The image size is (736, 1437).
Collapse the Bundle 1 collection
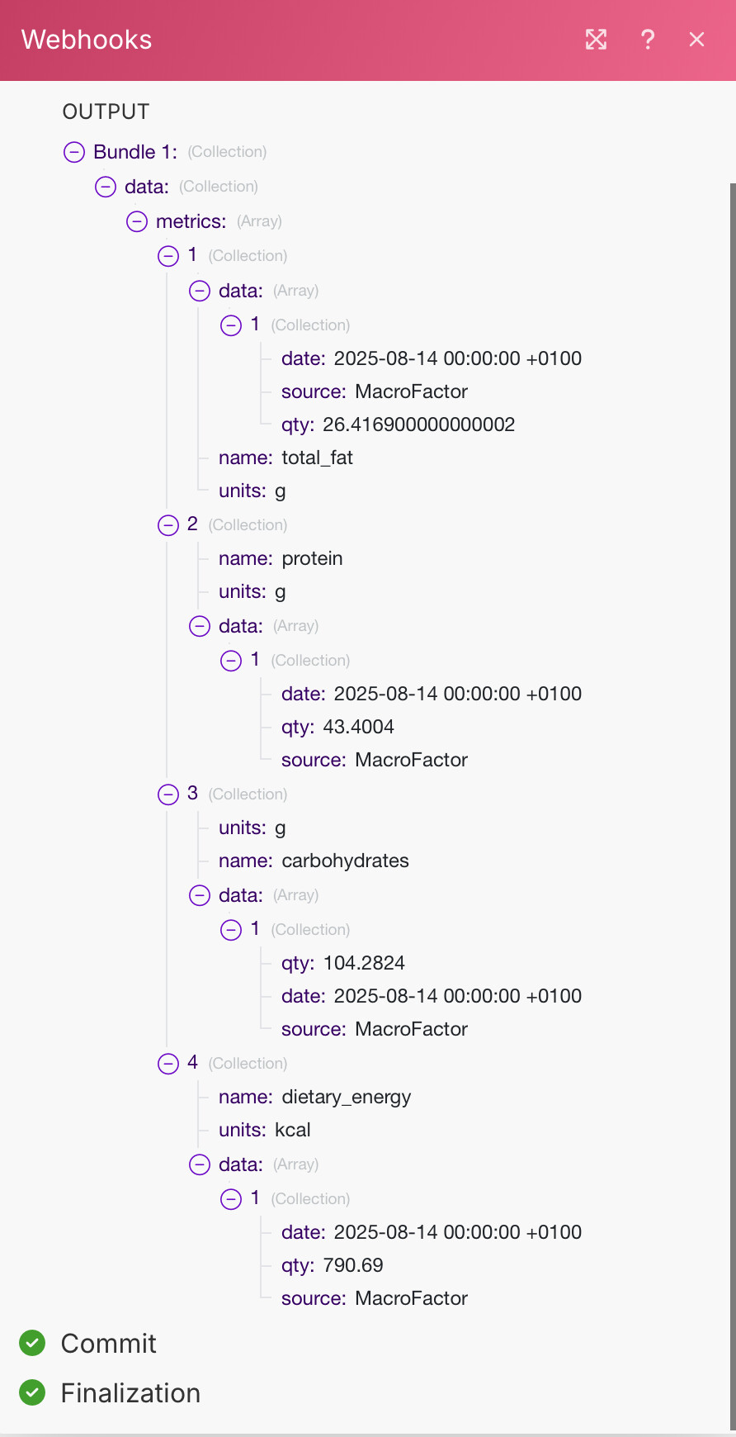74,152
